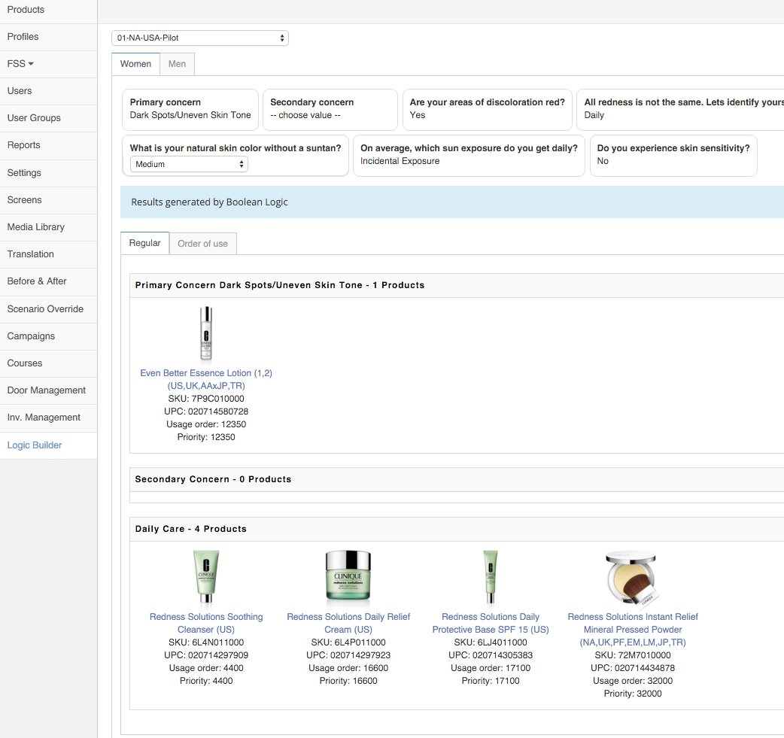Open the Secondary concern choose value selector
This screenshot has height=738, width=784.
330,109
